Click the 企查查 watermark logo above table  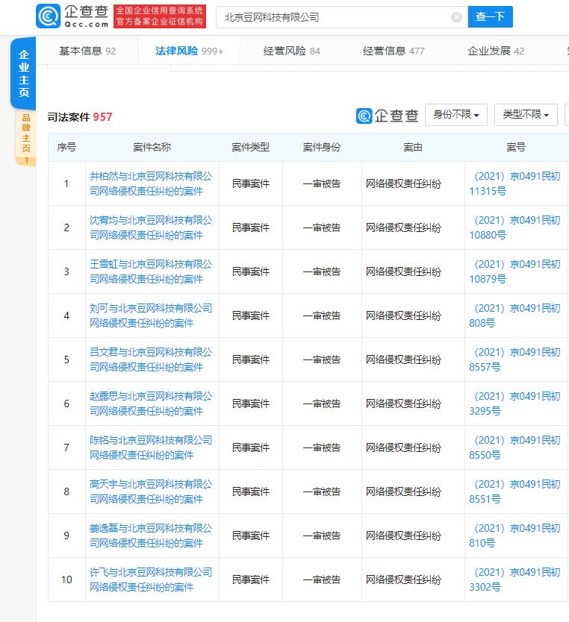(388, 116)
